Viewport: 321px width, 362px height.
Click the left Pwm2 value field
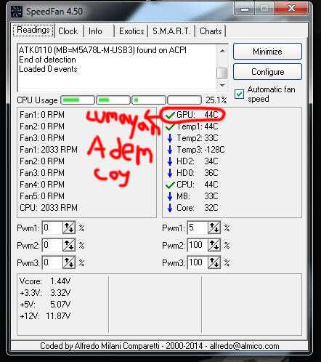tap(52, 245)
